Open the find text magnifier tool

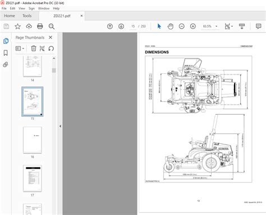click(52, 26)
